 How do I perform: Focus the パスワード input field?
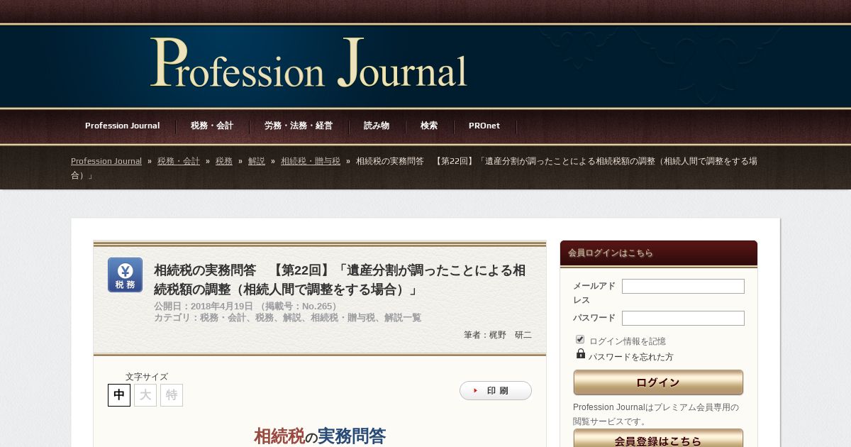pyautogui.click(x=683, y=318)
